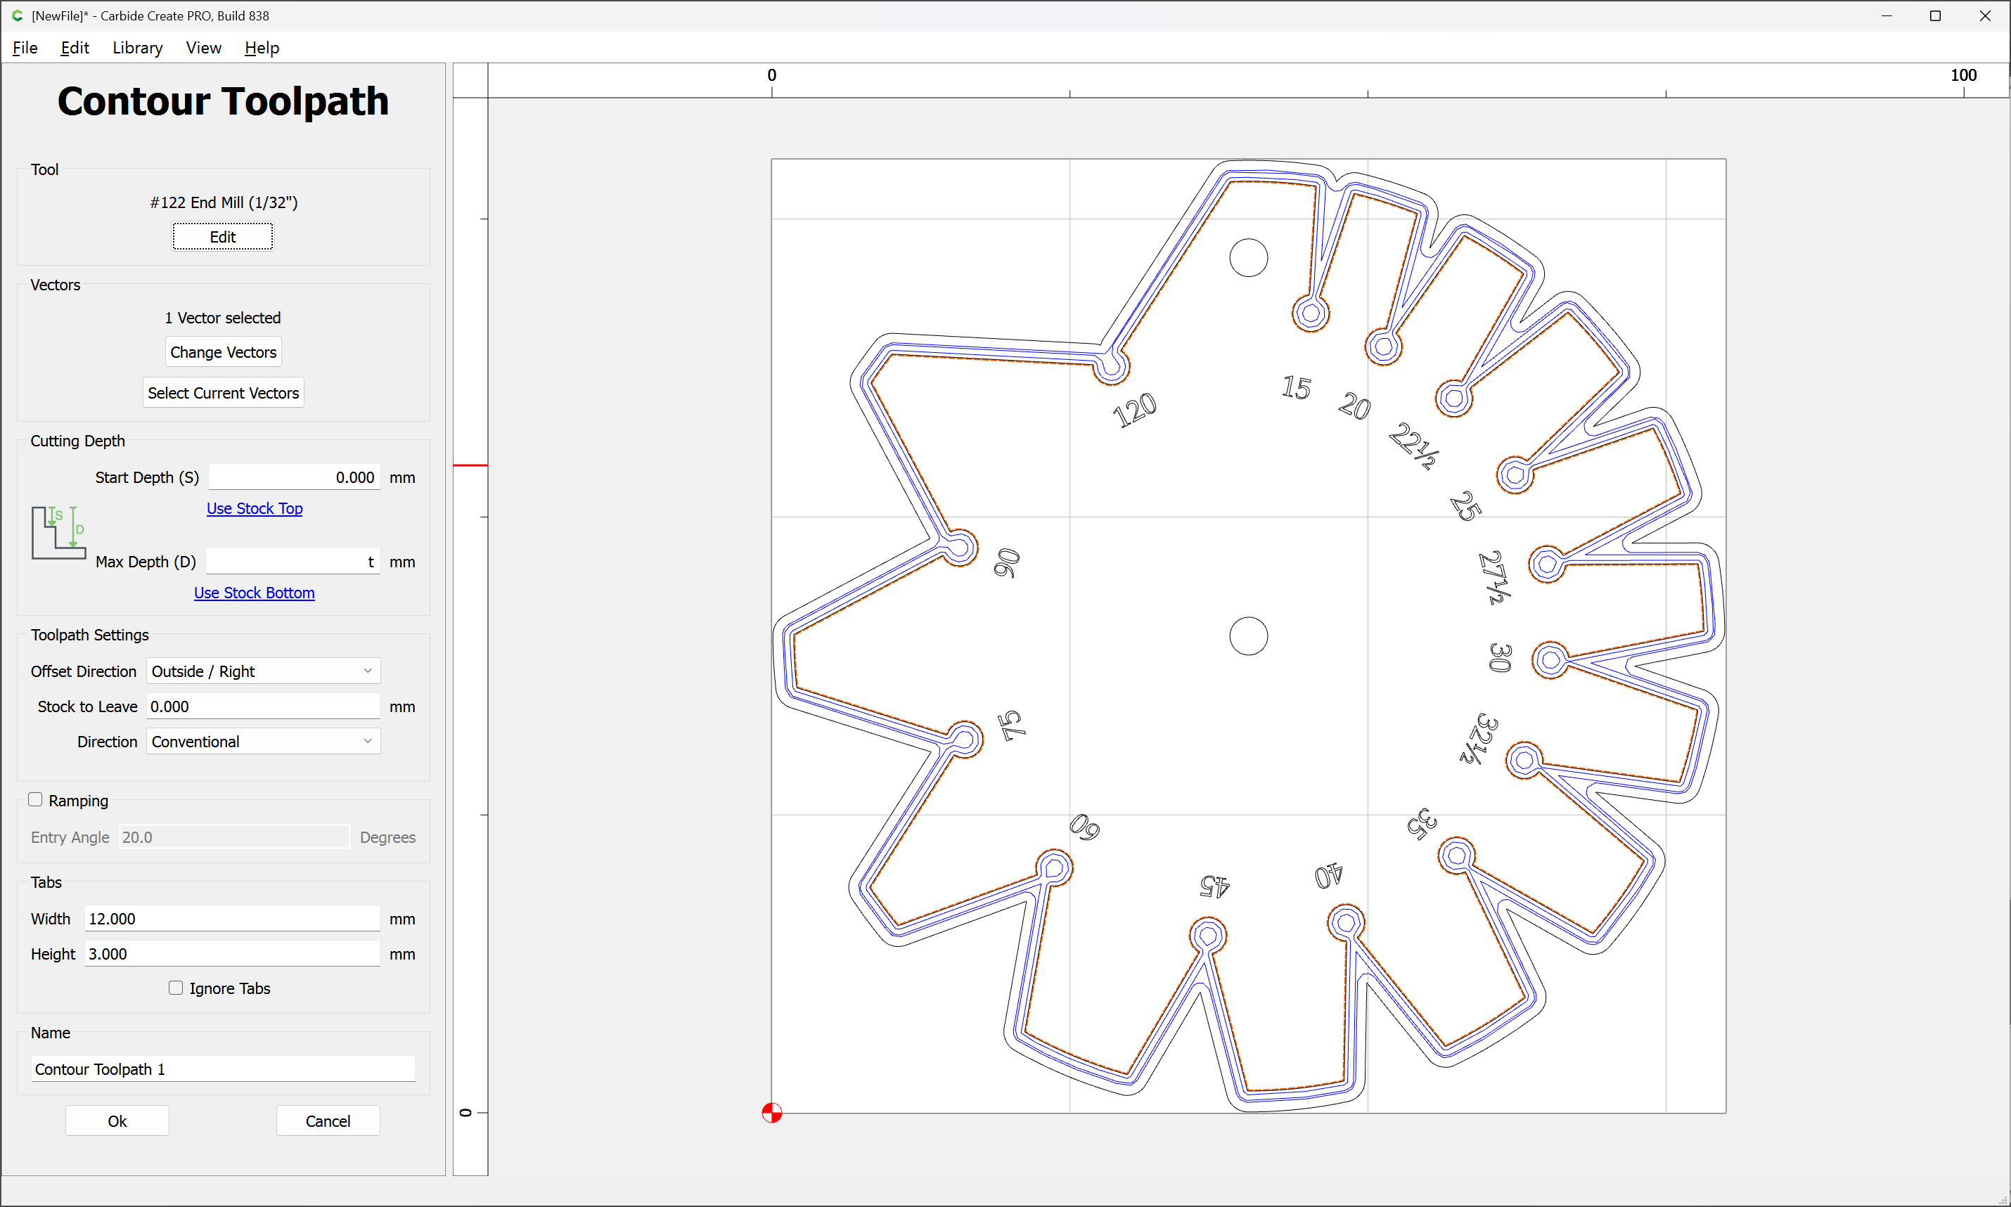
Task: Click the cutting depth diagram icon
Action: 58,533
